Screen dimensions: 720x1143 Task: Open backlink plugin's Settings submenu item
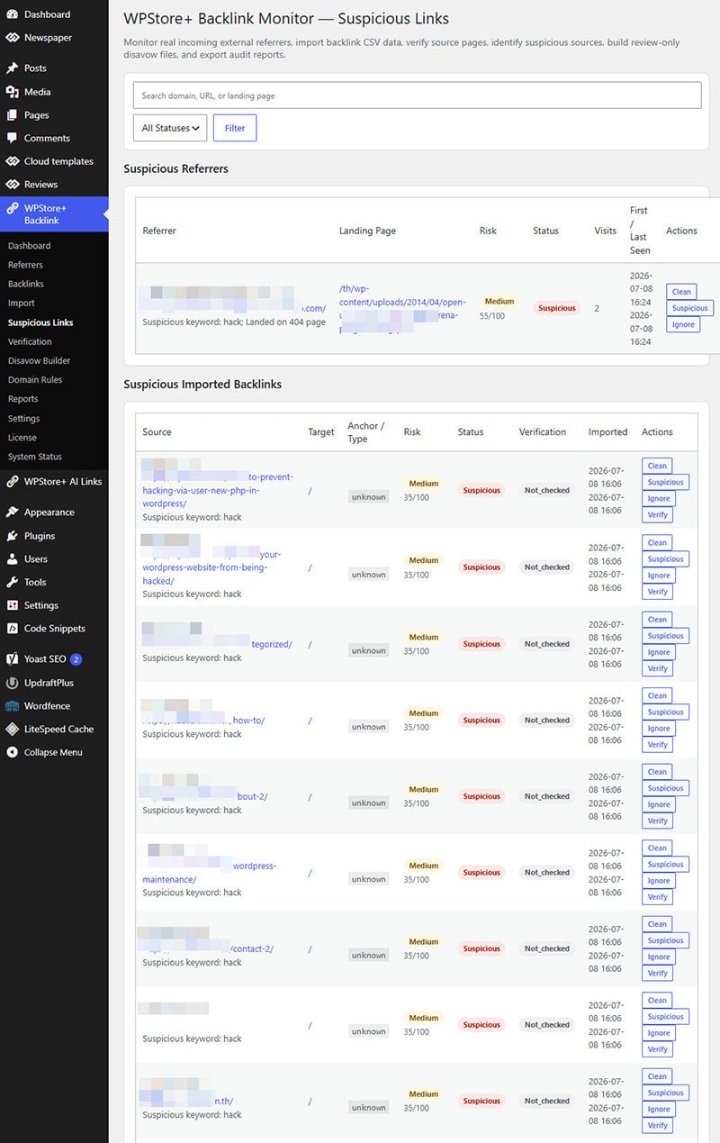[x=23, y=418]
